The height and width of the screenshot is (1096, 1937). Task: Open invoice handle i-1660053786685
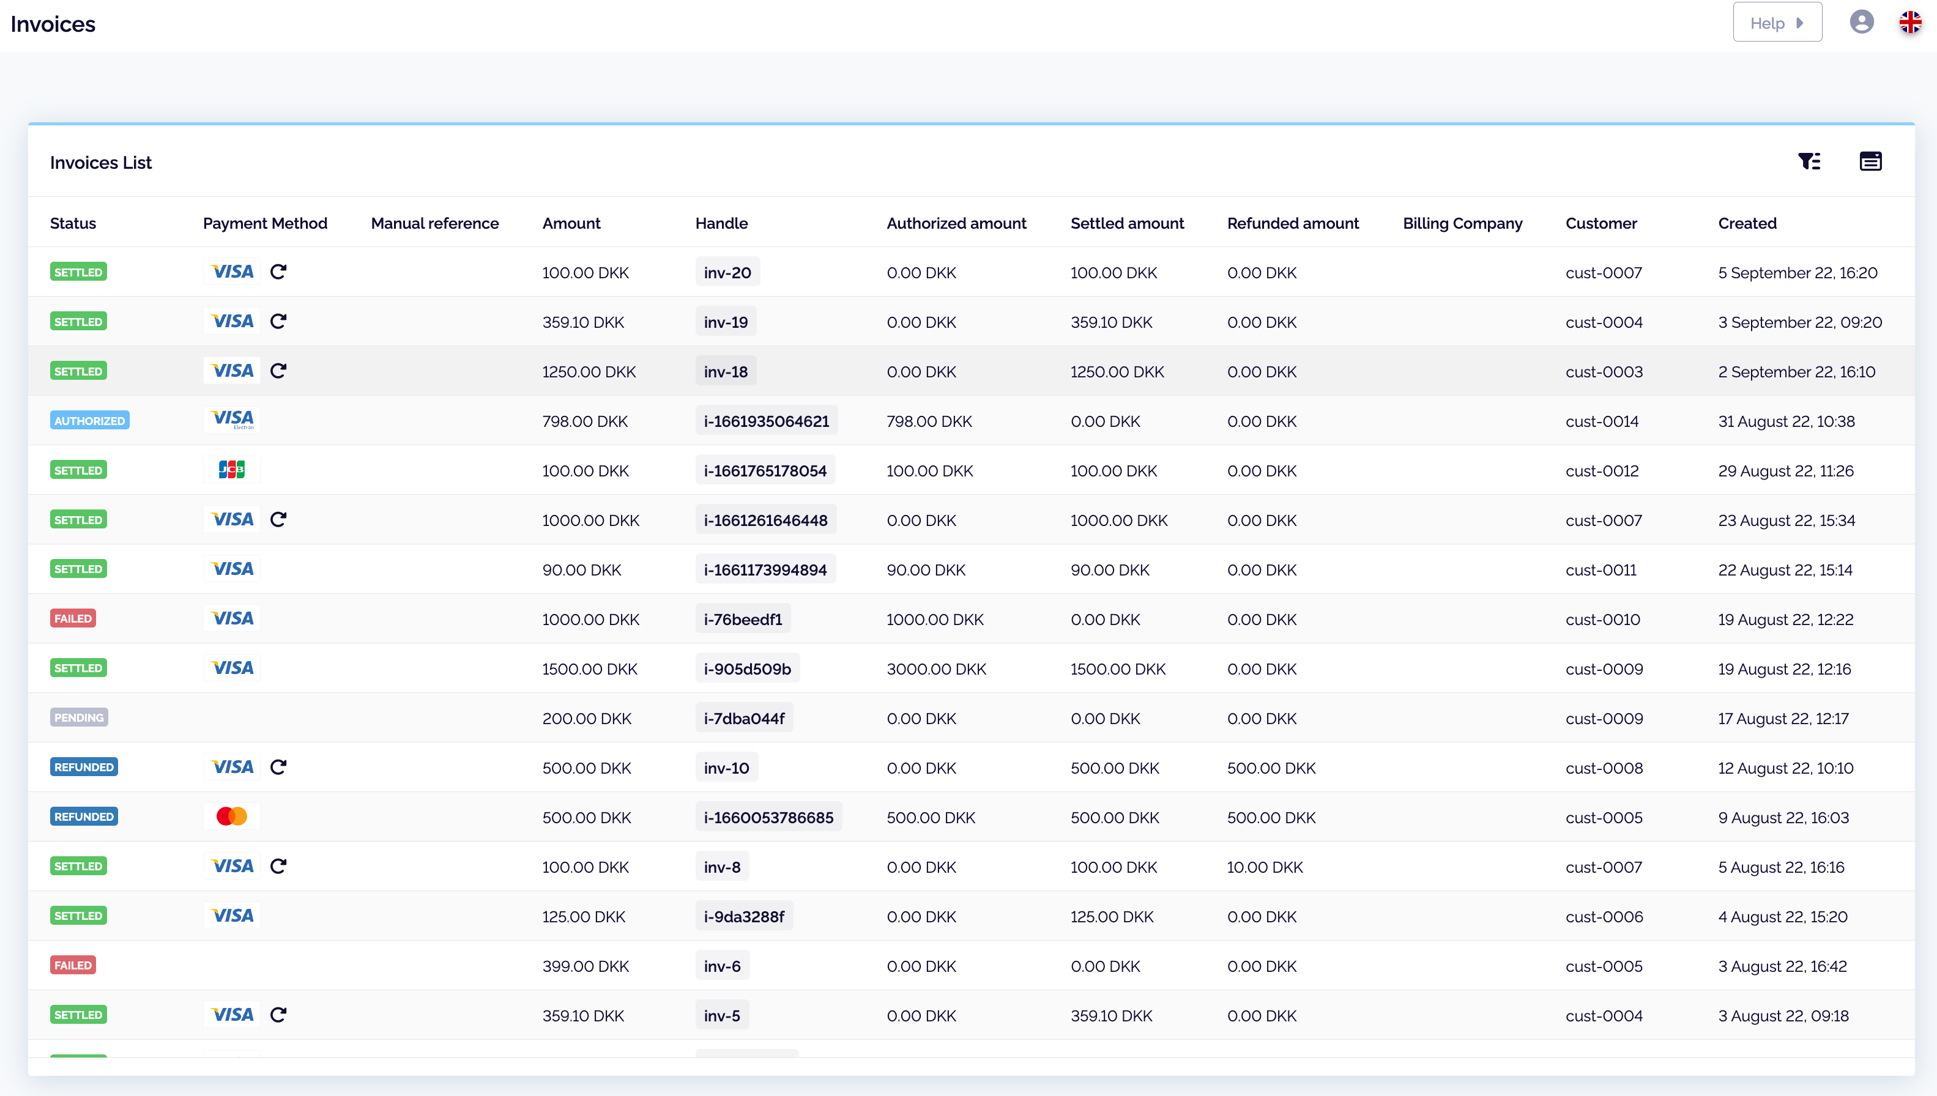coord(768,818)
